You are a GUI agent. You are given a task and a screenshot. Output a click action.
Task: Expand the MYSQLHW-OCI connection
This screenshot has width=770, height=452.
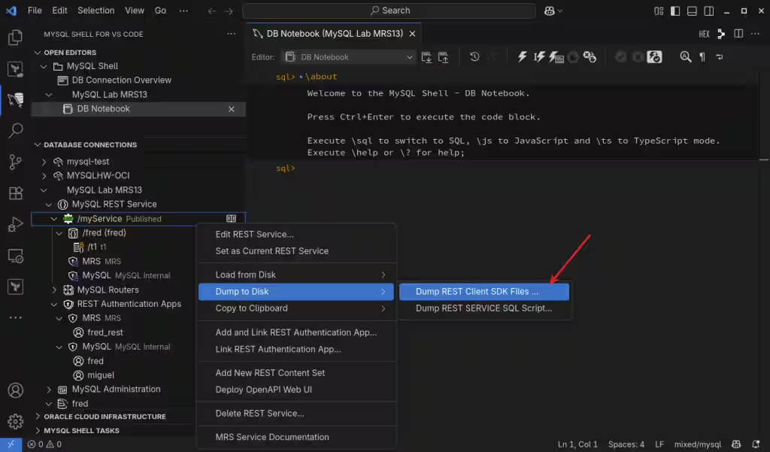[44, 175]
